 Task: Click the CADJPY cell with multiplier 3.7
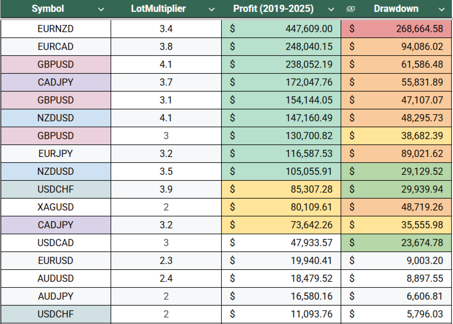tap(55, 82)
